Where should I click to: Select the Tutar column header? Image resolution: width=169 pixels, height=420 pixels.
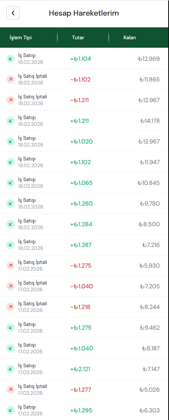pos(78,38)
